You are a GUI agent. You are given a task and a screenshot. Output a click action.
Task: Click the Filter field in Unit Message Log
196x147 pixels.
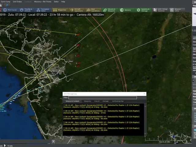coord(103,98)
